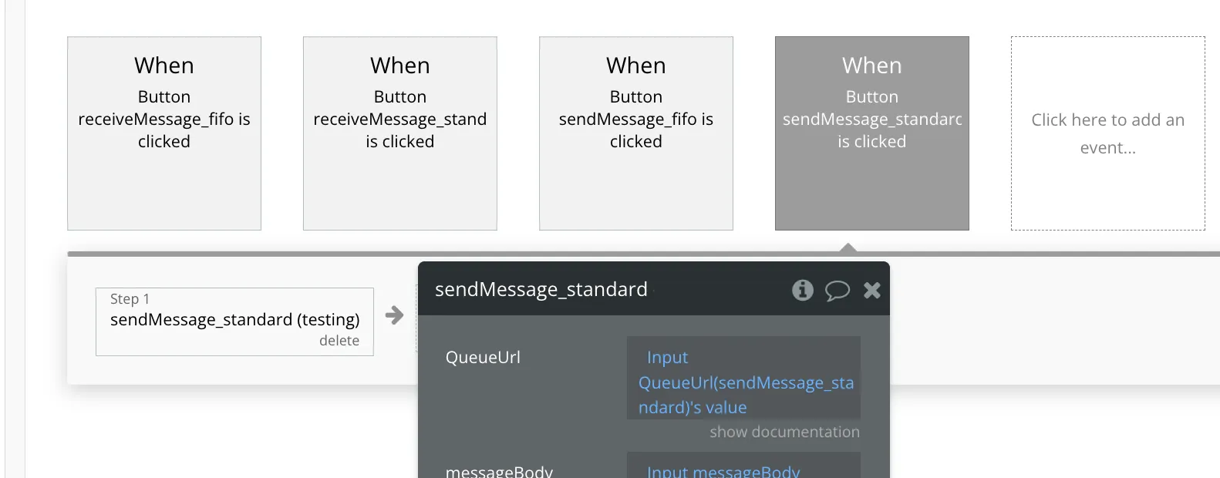Select the receiveMessage_fifo button clicked event

164,133
